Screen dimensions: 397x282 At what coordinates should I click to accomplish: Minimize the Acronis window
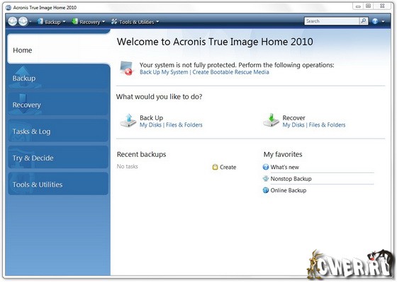tap(358, 6)
